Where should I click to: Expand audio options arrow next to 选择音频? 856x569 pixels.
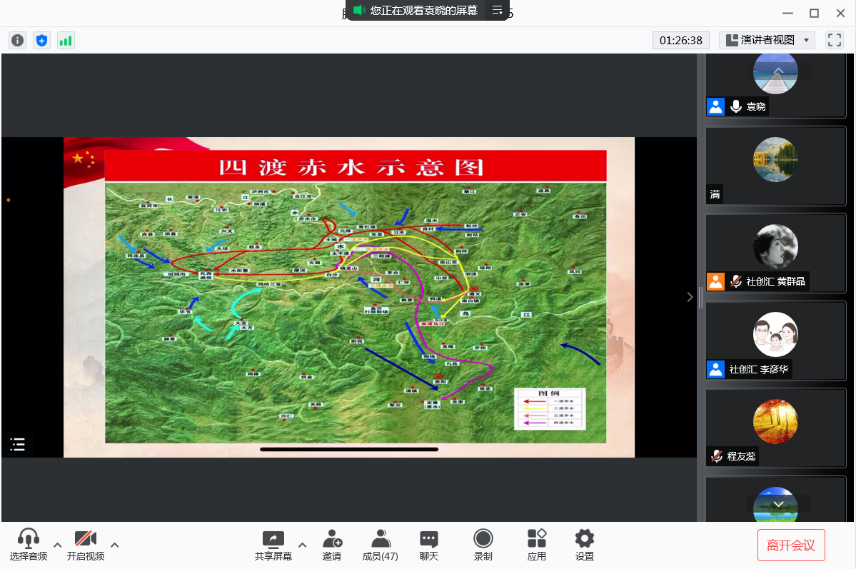(58, 545)
